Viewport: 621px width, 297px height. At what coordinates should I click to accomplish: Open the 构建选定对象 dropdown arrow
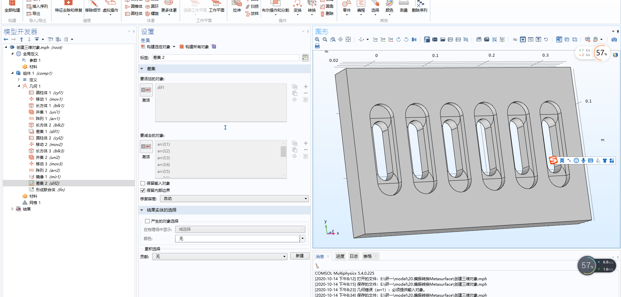pos(174,47)
